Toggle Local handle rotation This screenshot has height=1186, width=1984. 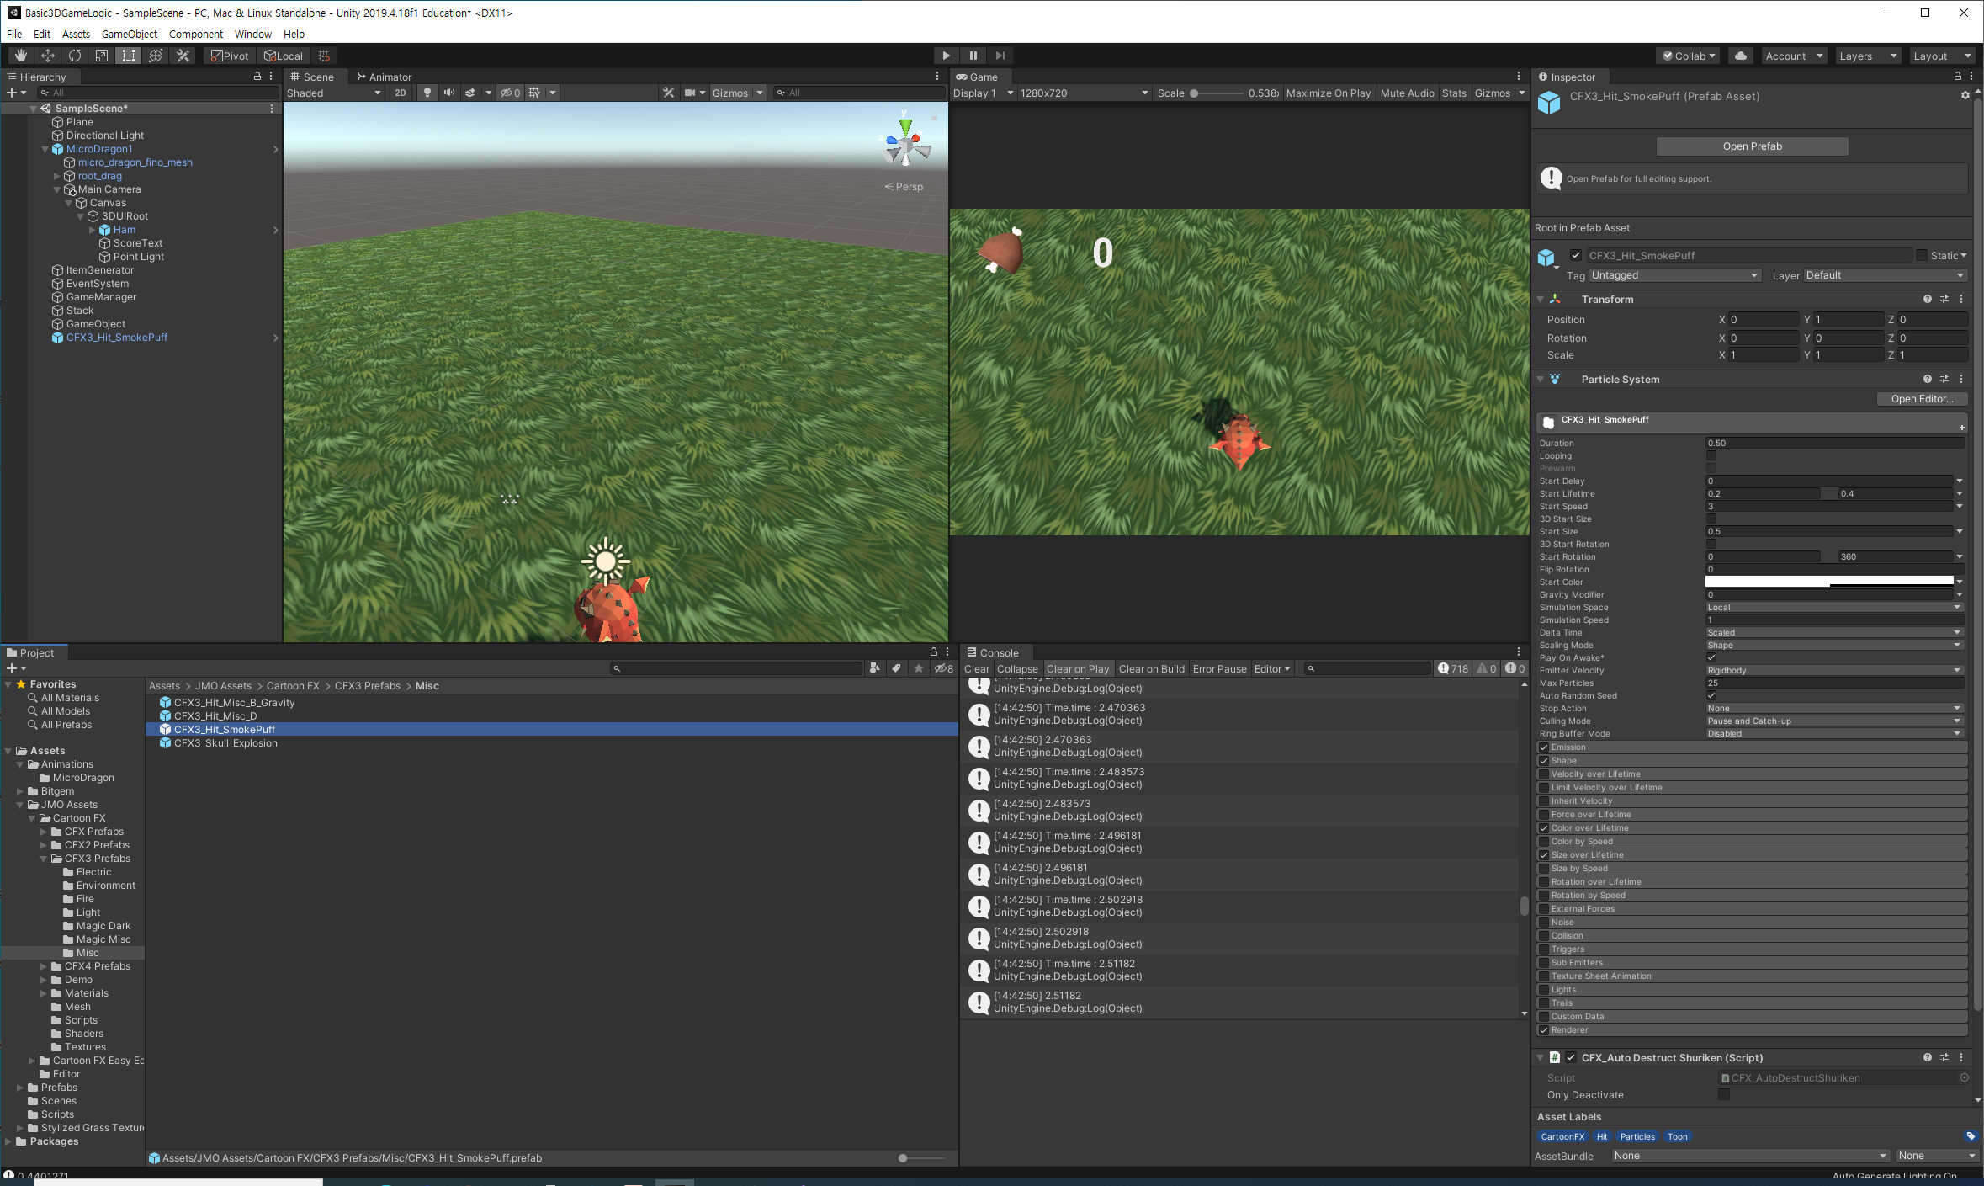[x=284, y=56]
